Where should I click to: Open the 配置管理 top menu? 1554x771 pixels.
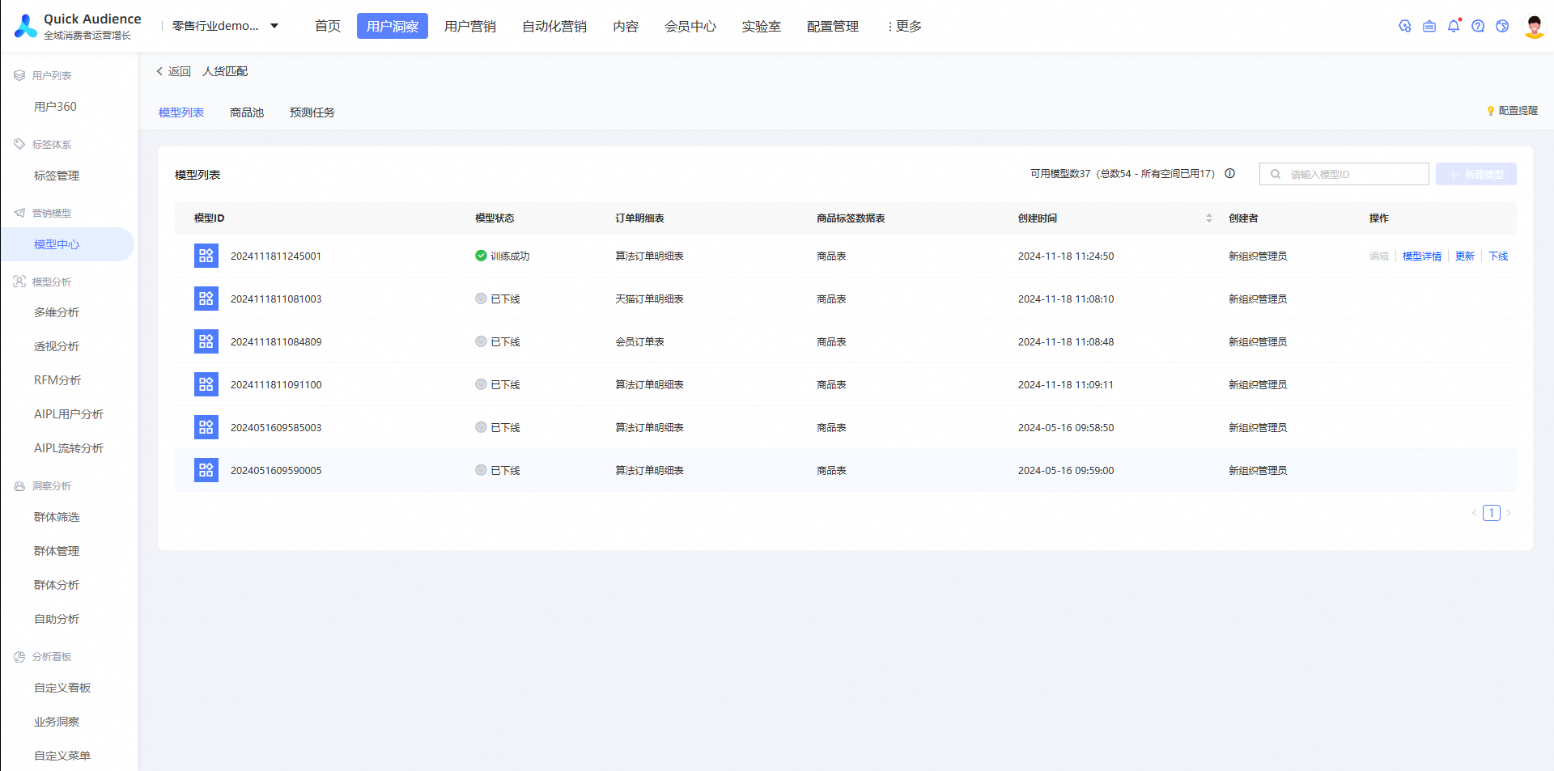833,26
